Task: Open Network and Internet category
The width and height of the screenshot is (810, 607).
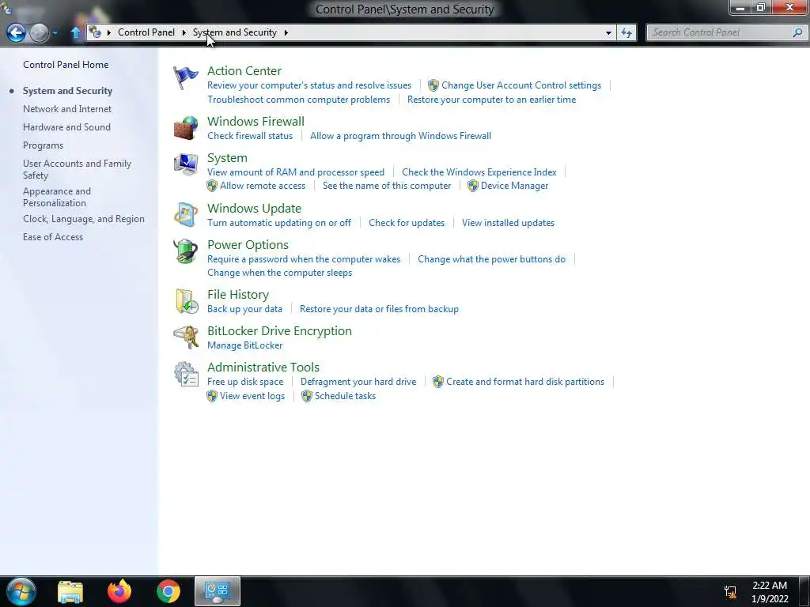Action: (67, 109)
